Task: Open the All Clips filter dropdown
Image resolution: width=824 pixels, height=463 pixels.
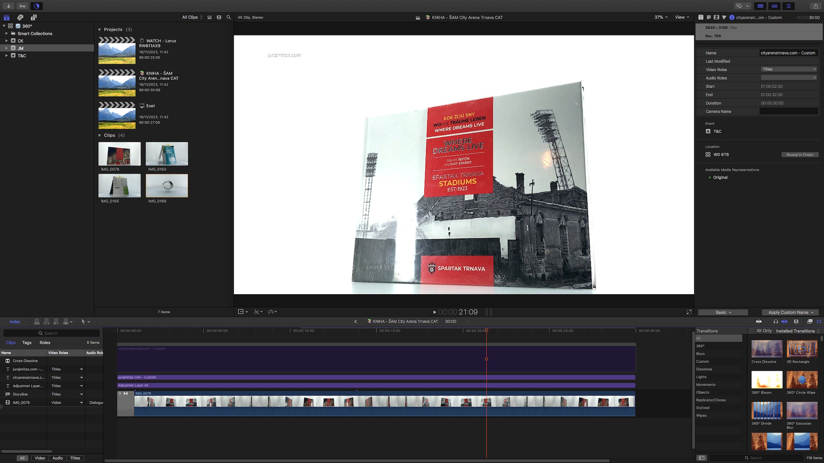Action: coord(192,17)
